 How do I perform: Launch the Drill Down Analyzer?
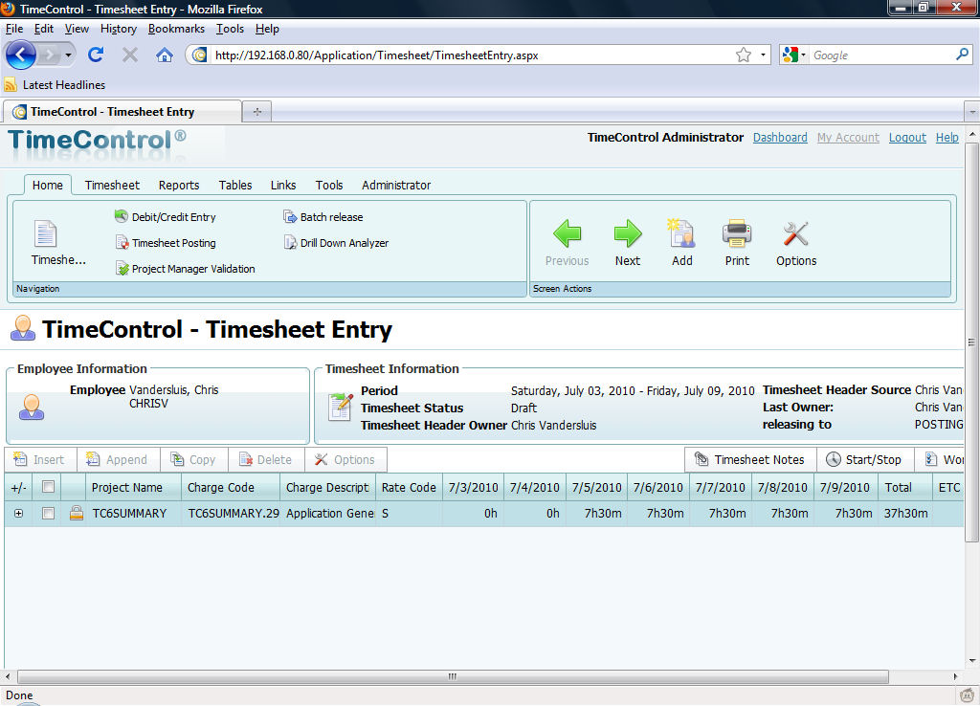[336, 243]
